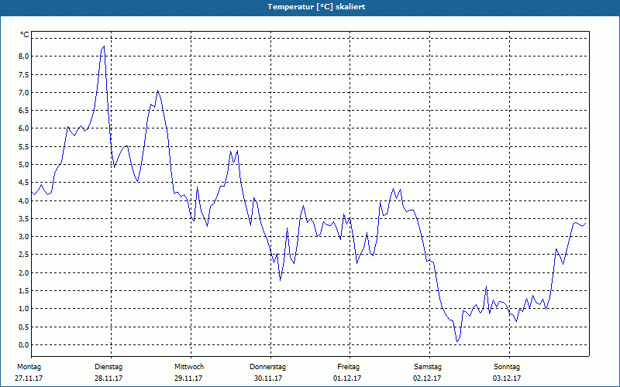The image size is (620, 387).
Task: Select the 'Samstag' day label
Action: 428,367
